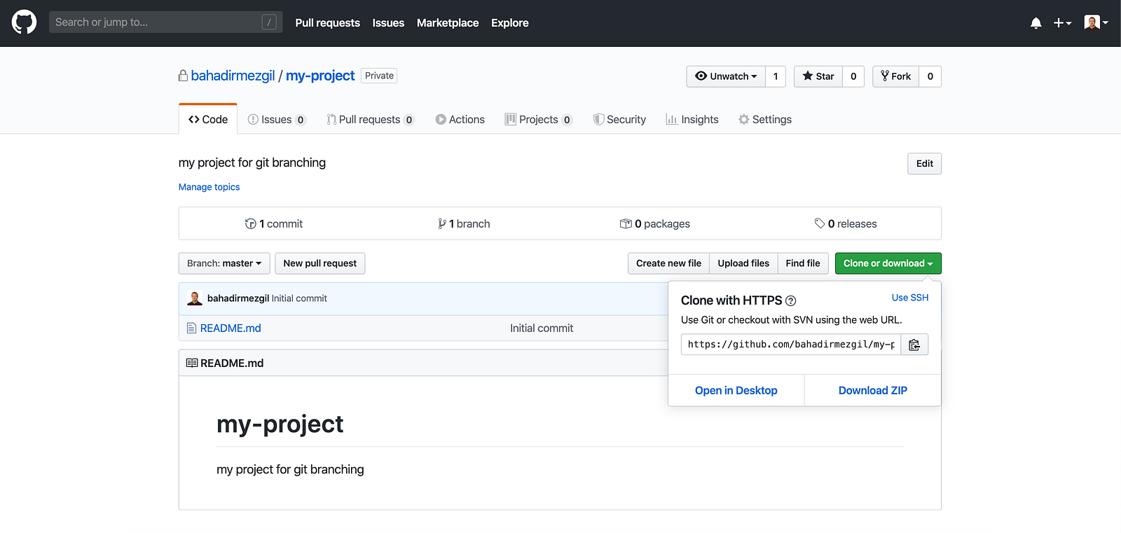Fork this repository
Viewport: 1121px width, 533px height.
[x=896, y=76]
